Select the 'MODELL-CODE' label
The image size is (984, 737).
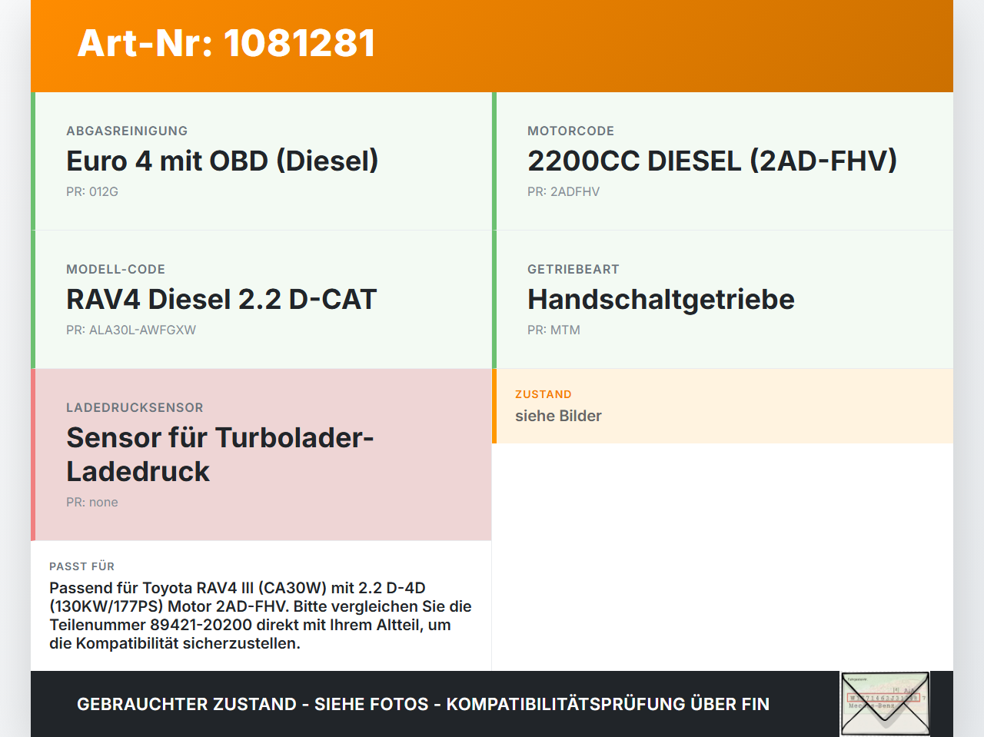click(115, 269)
